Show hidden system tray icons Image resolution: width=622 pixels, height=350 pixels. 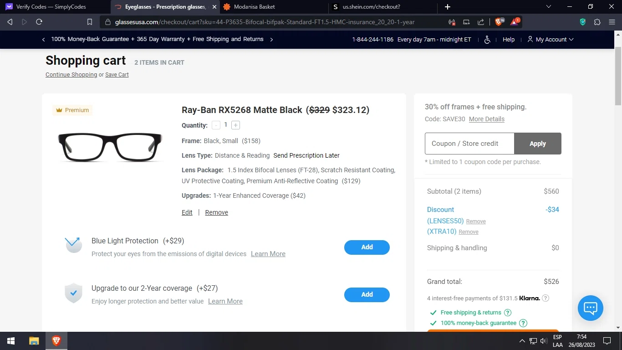522,341
